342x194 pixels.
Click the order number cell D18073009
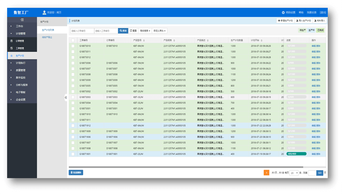point(112,80)
